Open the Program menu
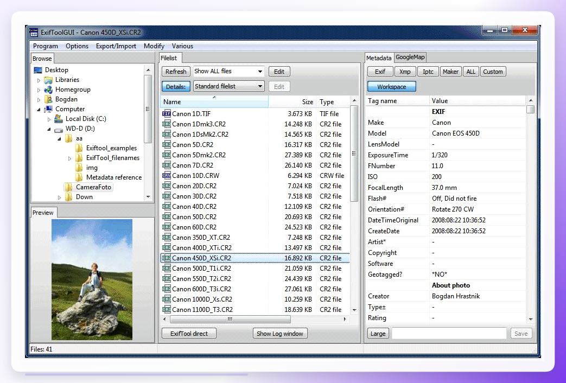The height and width of the screenshot is (383, 566). coord(46,46)
